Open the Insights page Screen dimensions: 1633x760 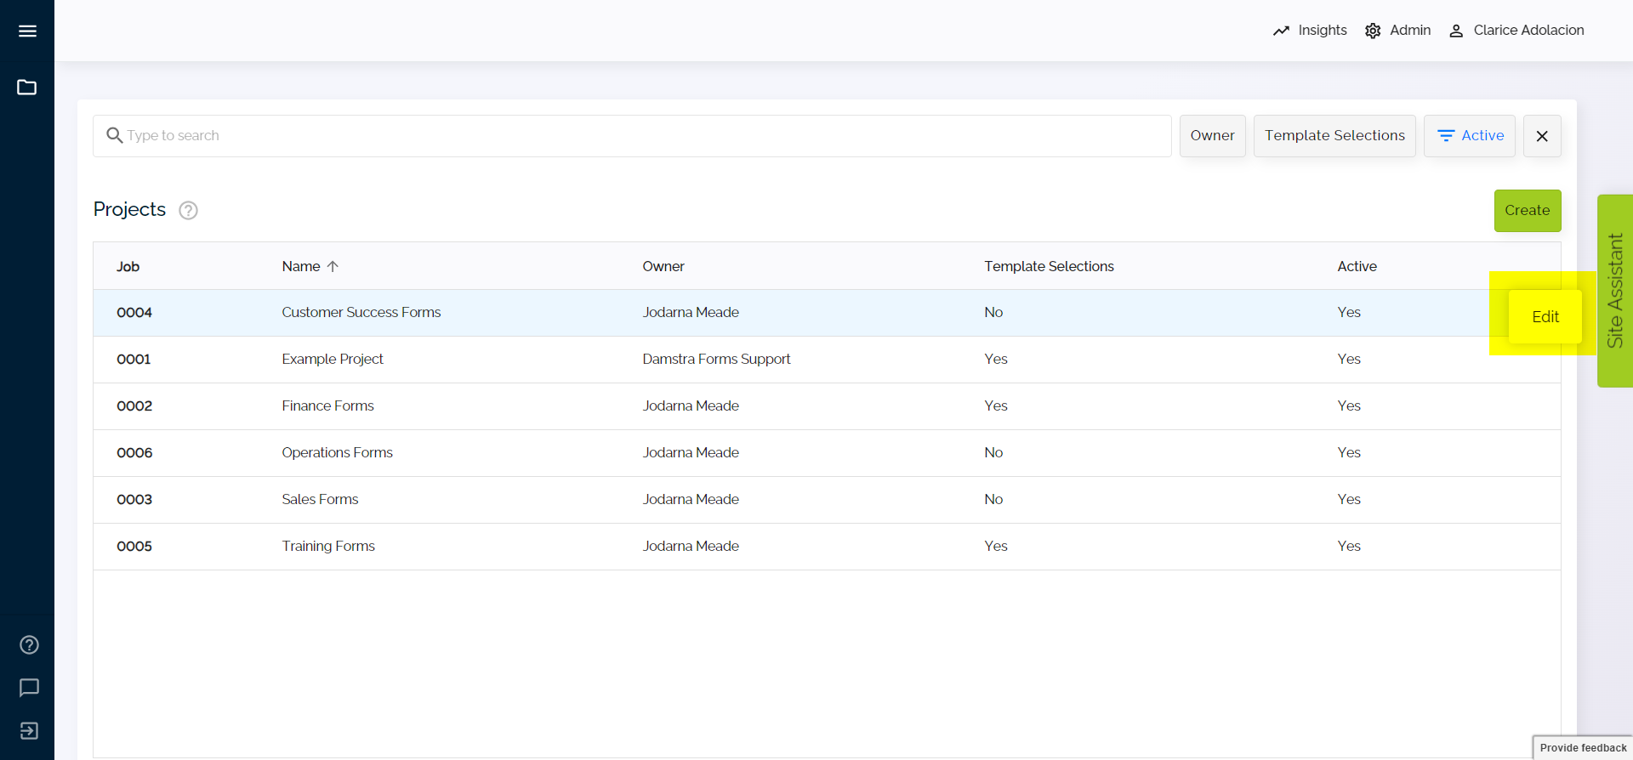(x=1310, y=31)
